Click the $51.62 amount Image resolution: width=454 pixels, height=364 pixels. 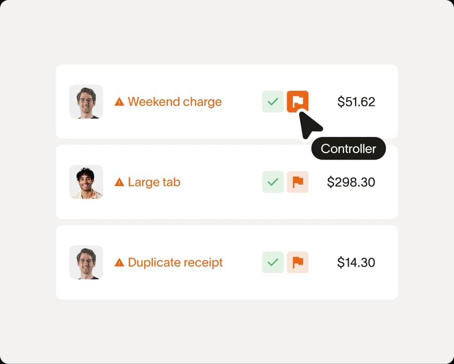(x=356, y=102)
